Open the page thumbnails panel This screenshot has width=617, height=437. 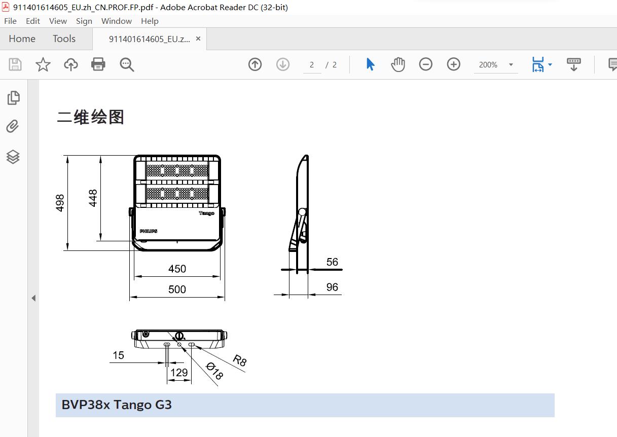pyautogui.click(x=14, y=97)
